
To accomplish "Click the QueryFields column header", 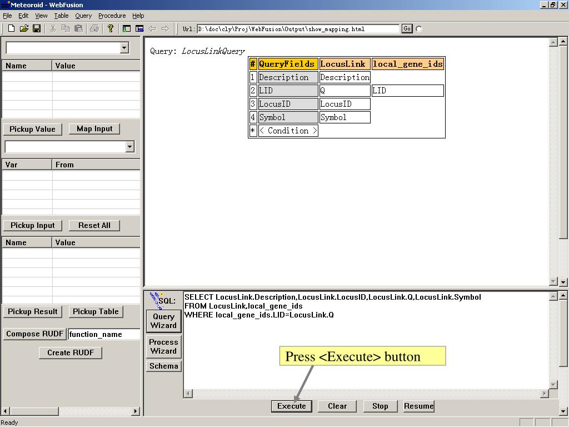I will [288, 64].
